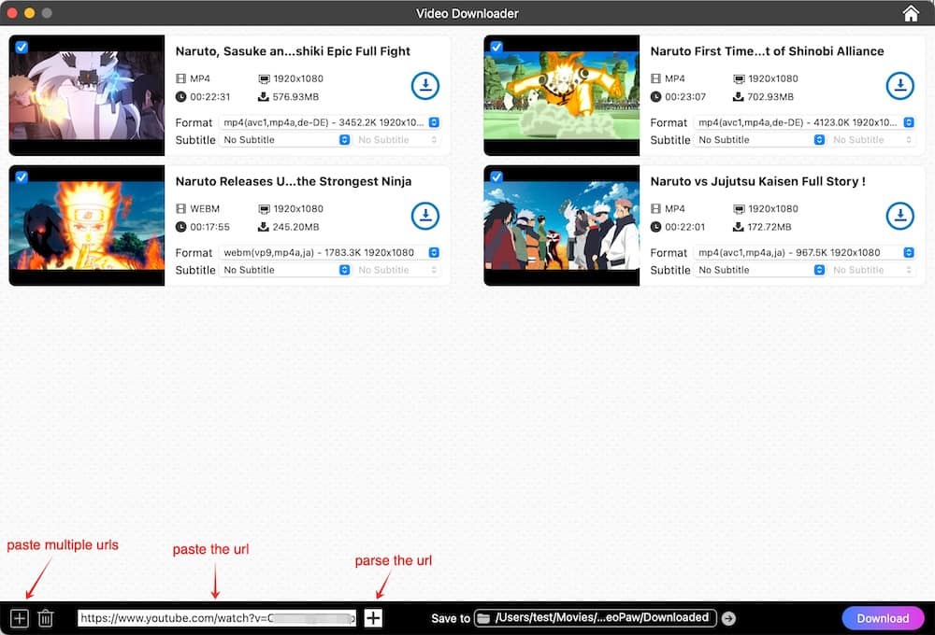Viewport: 935px width, 635px height.
Task: Click the plus icon to parse the url
Action: coord(373,617)
